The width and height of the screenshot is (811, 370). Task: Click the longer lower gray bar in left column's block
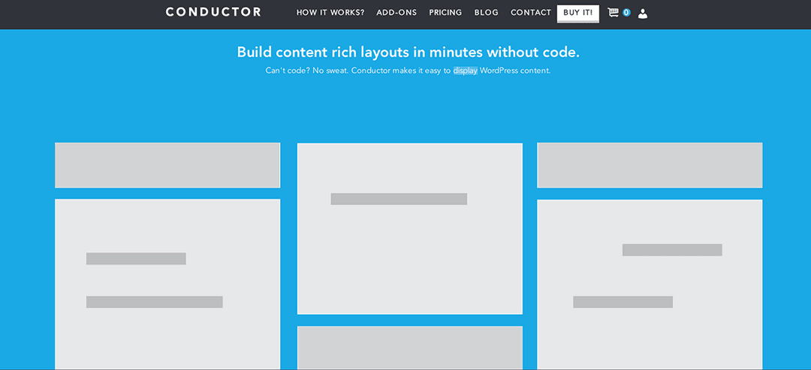pyautogui.click(x=154, y=302)
